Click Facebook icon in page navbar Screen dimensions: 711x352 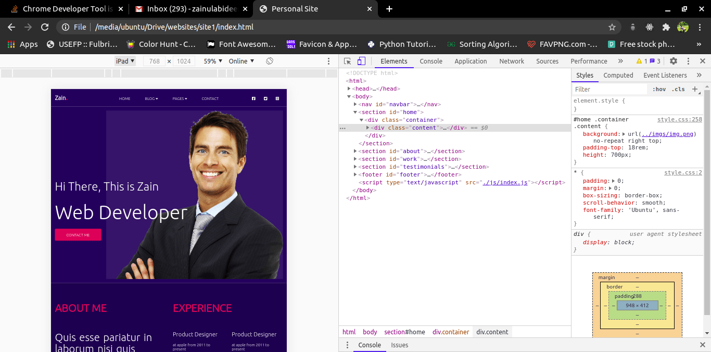pos(253,98)
